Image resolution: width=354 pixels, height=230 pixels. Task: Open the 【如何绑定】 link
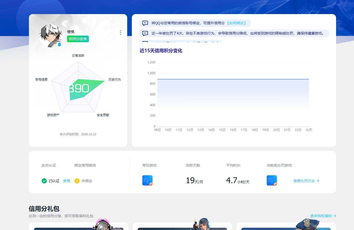pyautogui.click(x=237, y=23)
